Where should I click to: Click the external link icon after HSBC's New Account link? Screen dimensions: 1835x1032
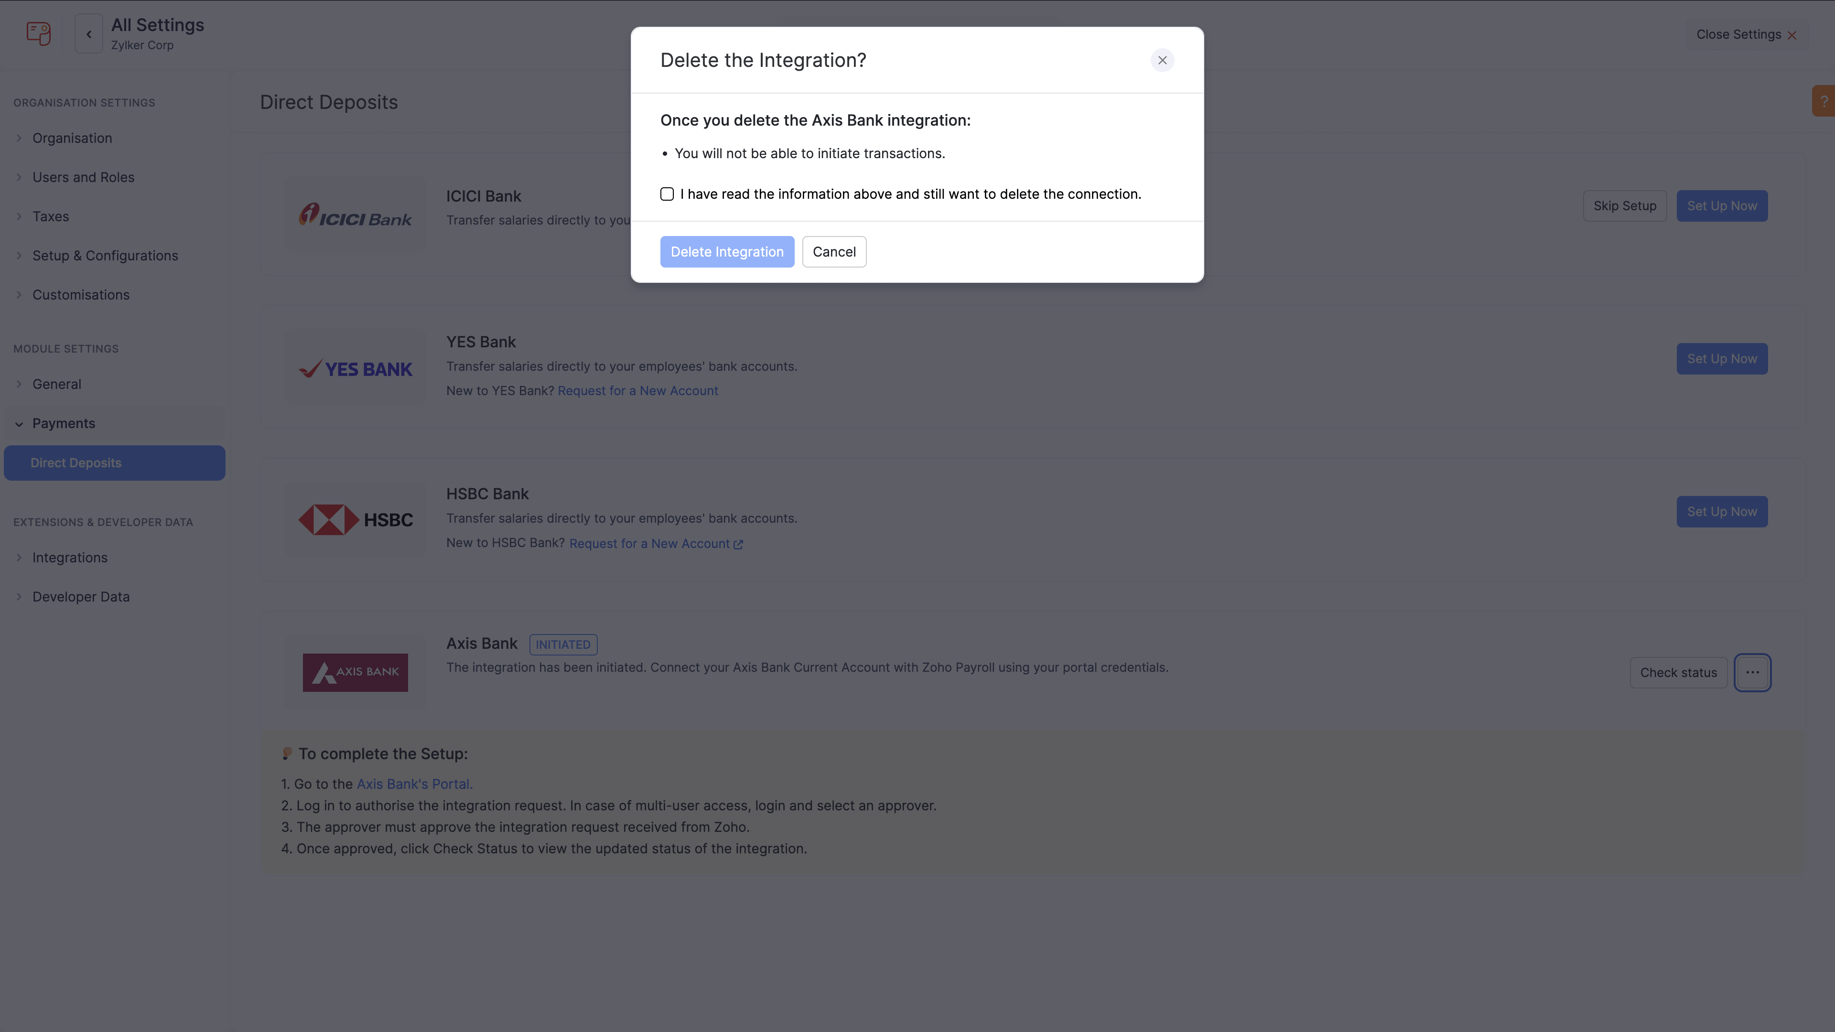(x=738, y=544)
